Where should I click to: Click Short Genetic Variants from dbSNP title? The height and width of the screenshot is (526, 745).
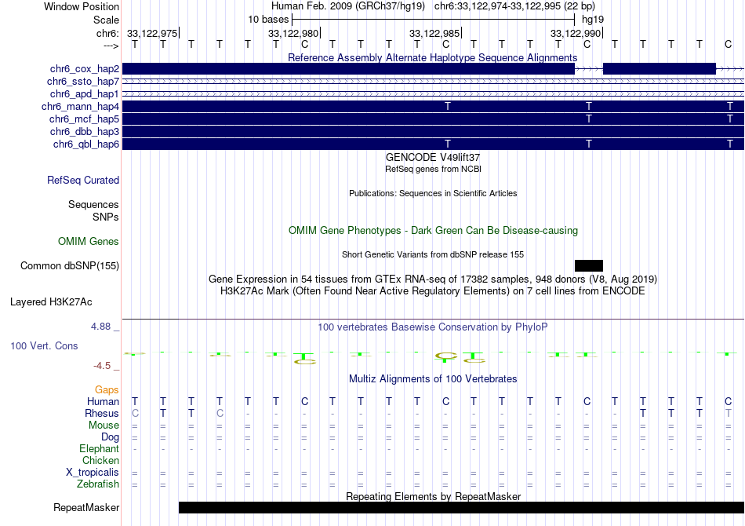point(433,254)
